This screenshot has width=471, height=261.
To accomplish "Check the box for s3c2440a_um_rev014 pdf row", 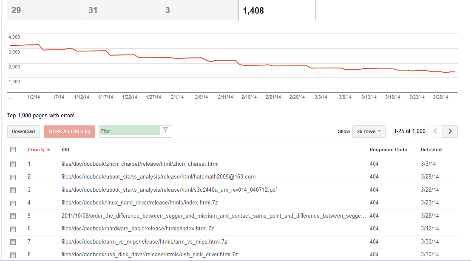I will coord(13,190).
